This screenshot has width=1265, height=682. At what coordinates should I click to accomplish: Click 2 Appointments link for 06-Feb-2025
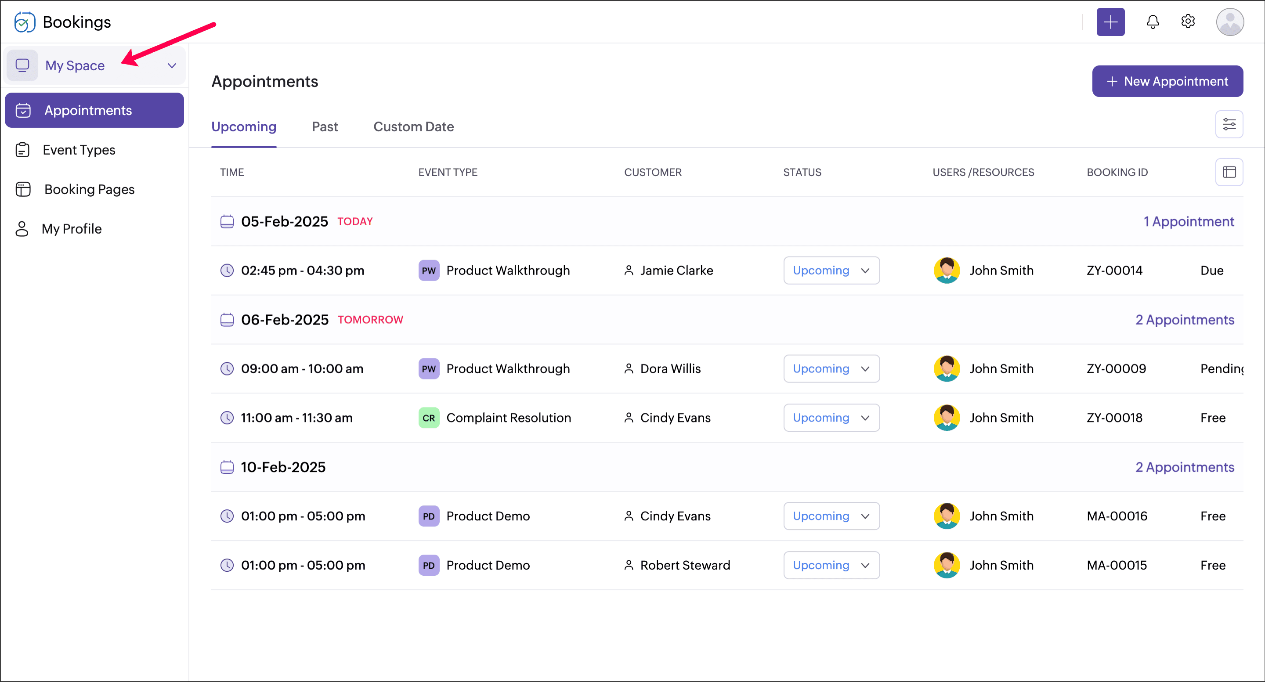click(1185, 320)
